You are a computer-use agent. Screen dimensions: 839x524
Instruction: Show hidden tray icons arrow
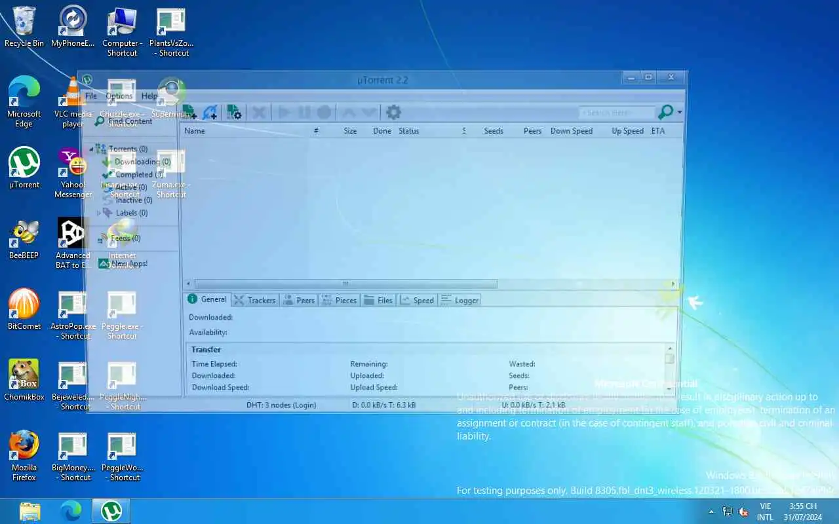[711, 512]
